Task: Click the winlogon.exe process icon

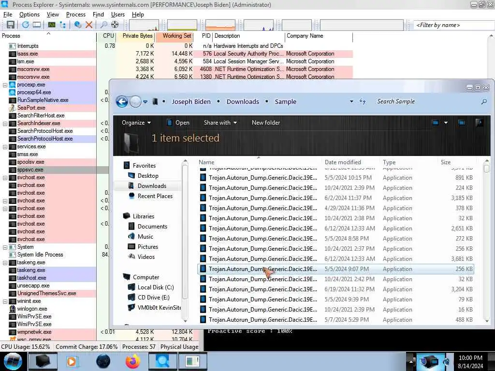Action: 13,309
